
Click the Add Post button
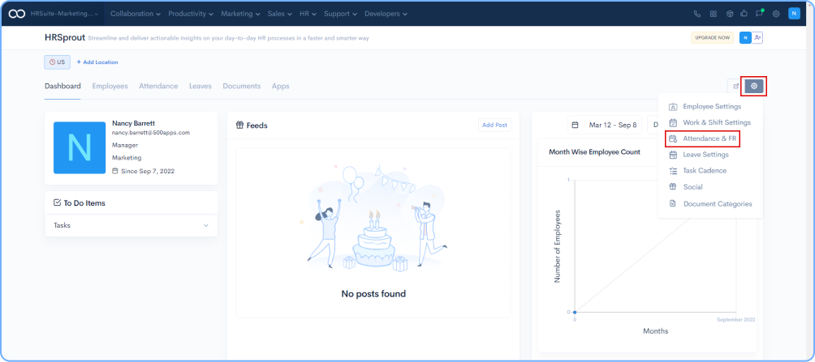click(494, 125)
